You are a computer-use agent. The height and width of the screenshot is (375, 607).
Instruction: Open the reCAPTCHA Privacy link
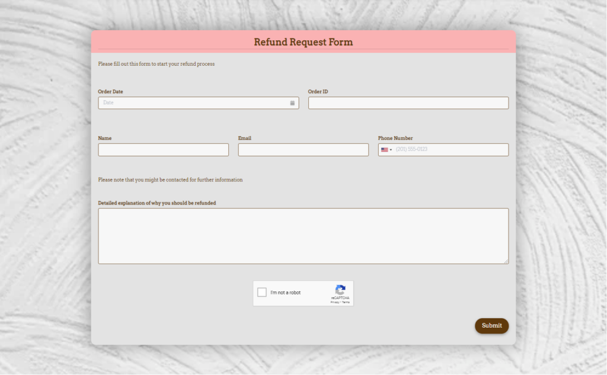point(335,302)
